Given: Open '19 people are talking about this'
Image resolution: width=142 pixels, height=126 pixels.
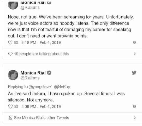Looking at the screenshot, I should pyautogui.click(x=42, y=54).
